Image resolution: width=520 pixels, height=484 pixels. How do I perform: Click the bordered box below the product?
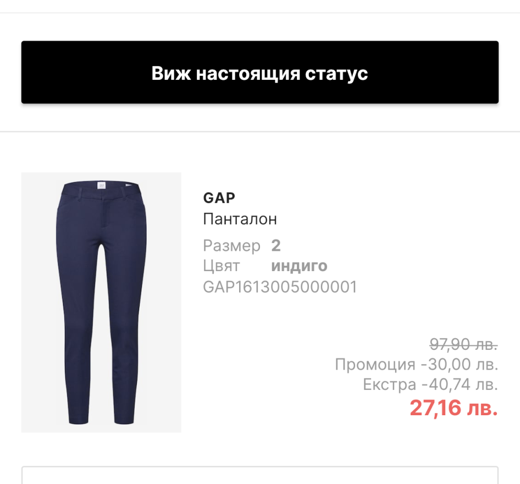click(259, 475)
